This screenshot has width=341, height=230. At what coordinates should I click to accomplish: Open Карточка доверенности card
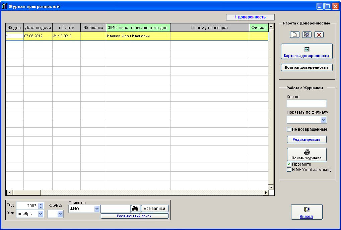306,51
